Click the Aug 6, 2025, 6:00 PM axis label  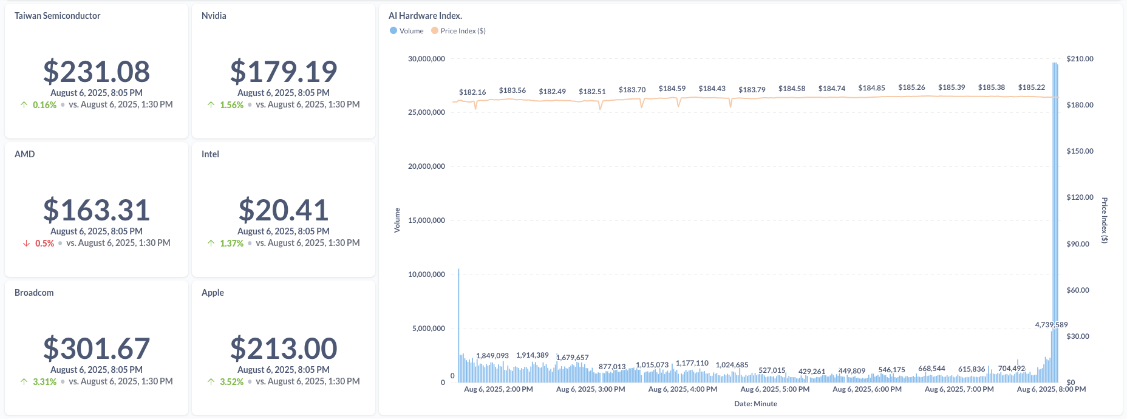pyautogui.click(x=867, y=389)
